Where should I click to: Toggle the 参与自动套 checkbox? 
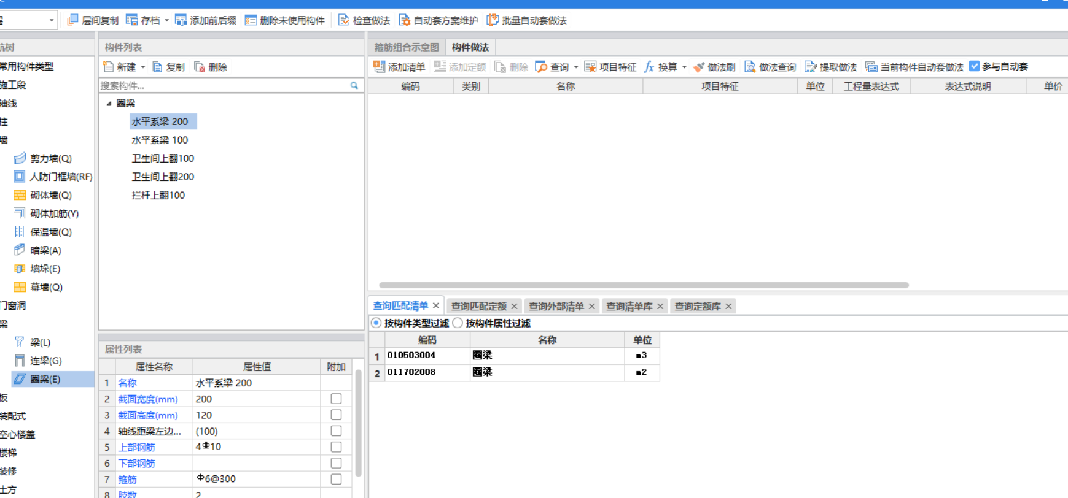point(974,66)
